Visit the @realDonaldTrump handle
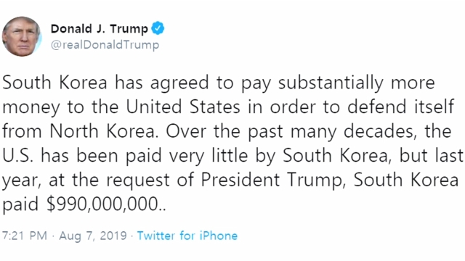The height and width of the screenshot is (261, 465). coord(105,45)
